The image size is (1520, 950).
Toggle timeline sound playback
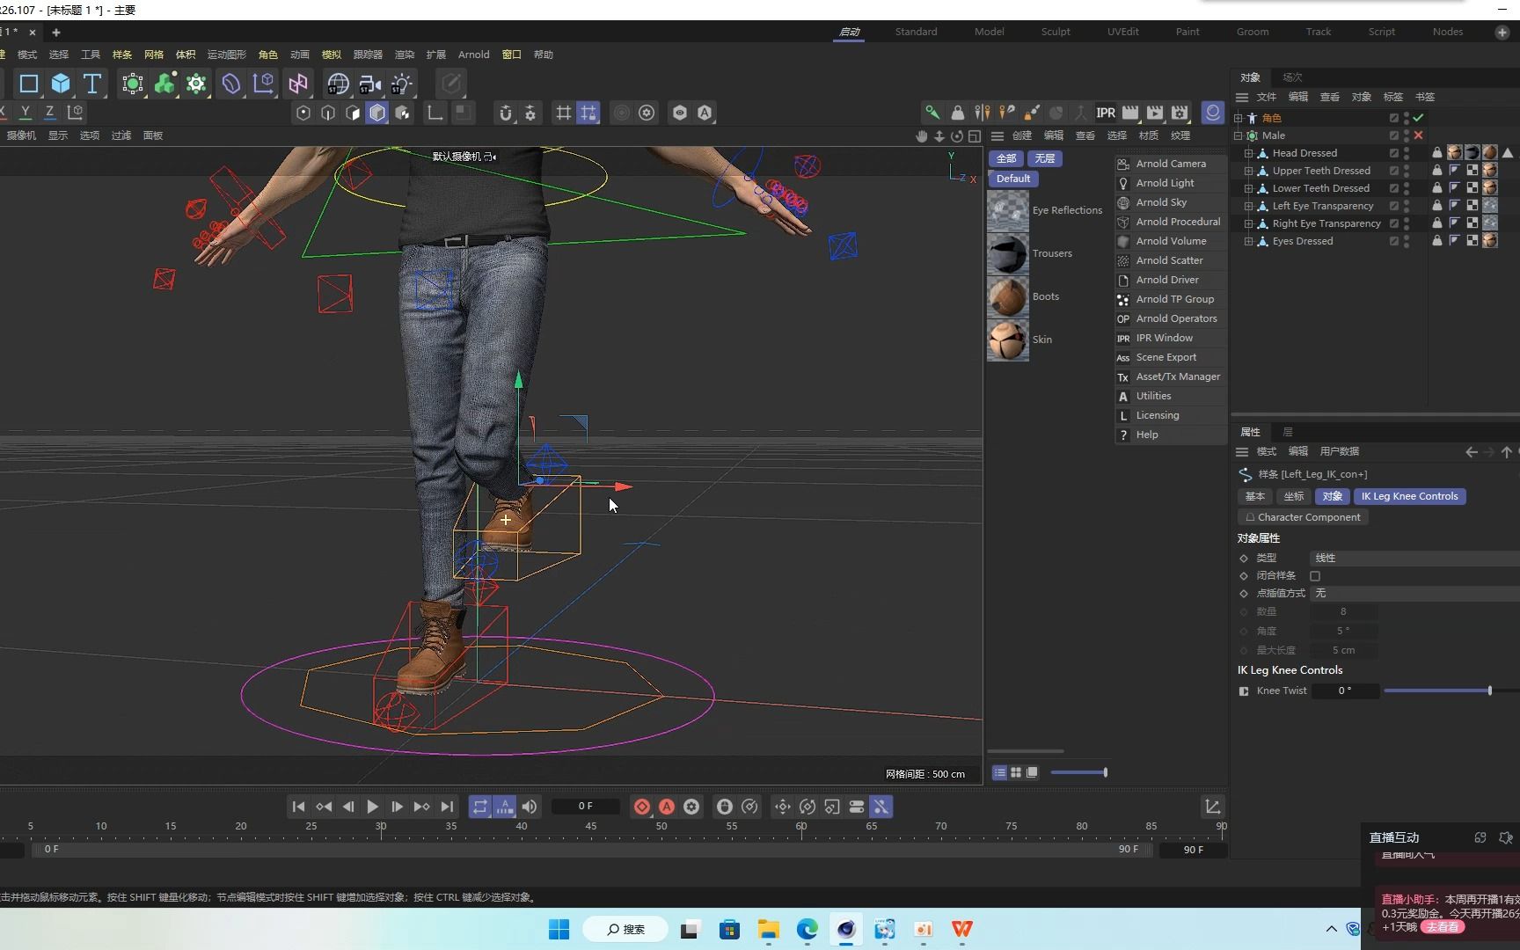(x=530, y=807)
